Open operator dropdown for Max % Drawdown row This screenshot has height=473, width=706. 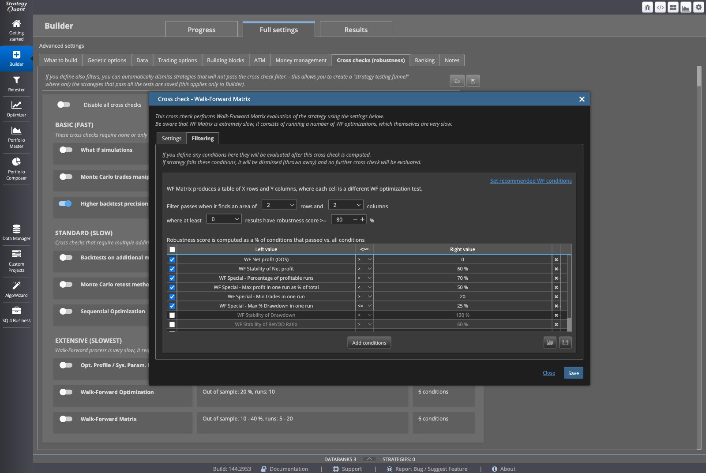[364, 306]
